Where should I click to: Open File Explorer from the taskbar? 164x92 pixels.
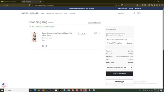click(x=43, y=90)
